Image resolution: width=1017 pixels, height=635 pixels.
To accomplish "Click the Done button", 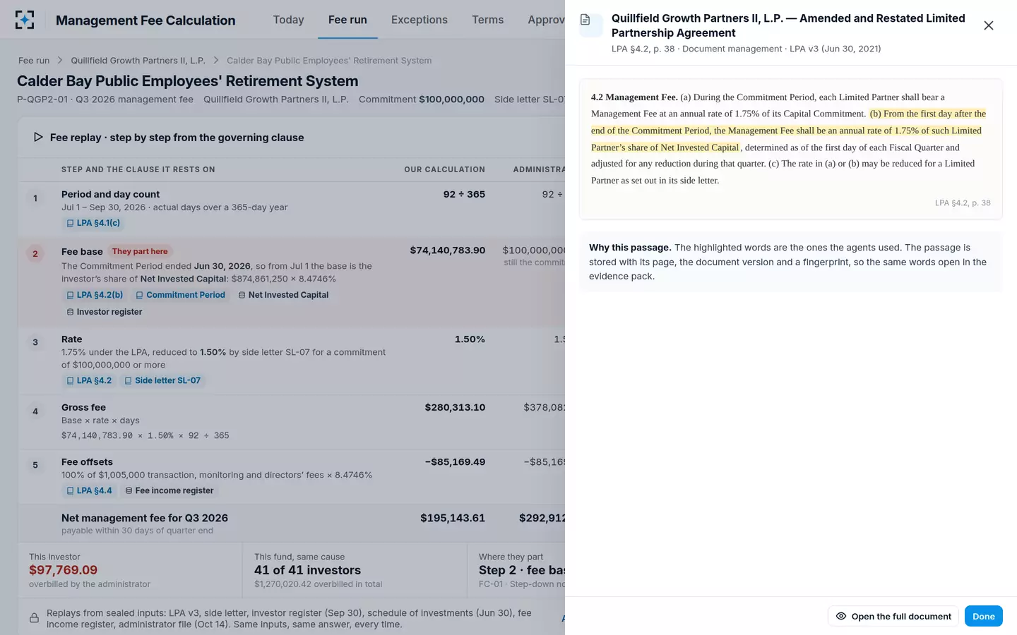I will [983, 616].
